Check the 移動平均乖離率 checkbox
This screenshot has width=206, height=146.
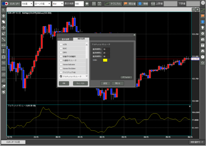pyautogui.click(x=61, y=56)
